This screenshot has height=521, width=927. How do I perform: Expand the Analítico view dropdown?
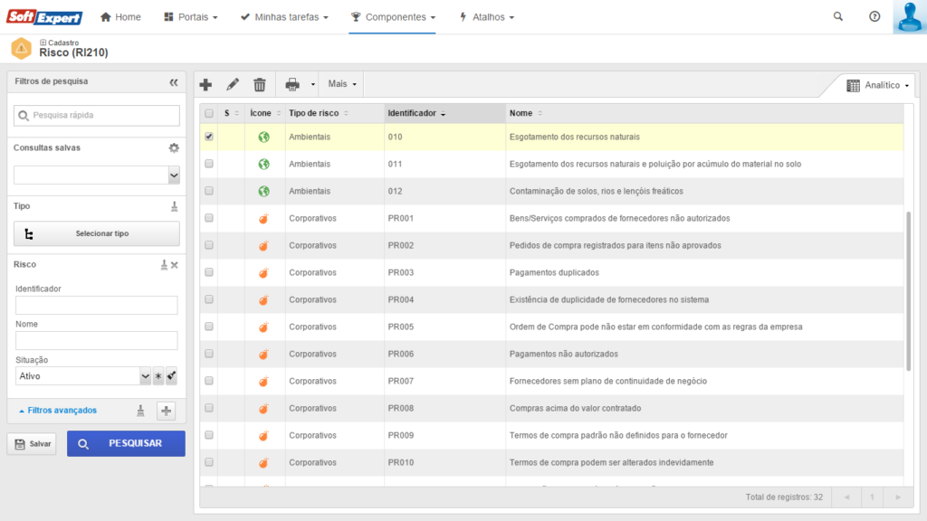click(x=878, y=85)
